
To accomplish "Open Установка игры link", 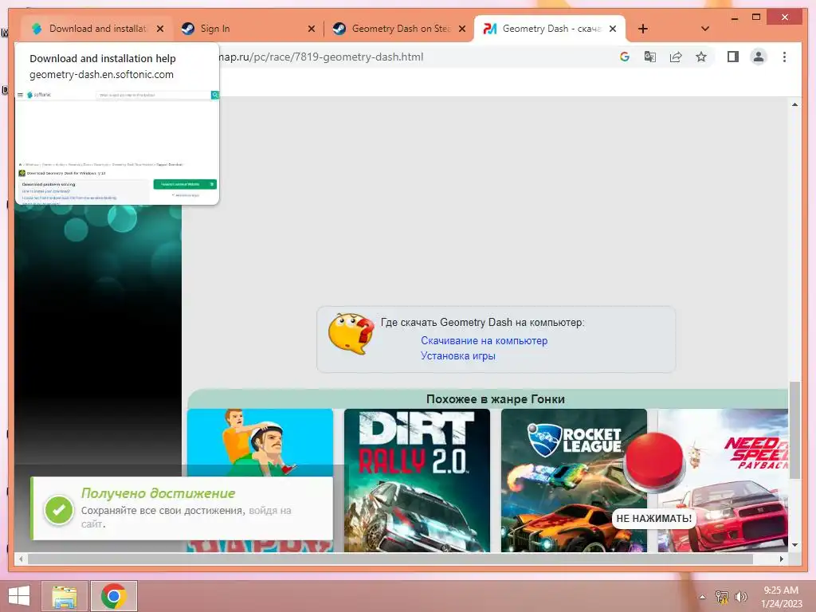I will tap(458, 356).
